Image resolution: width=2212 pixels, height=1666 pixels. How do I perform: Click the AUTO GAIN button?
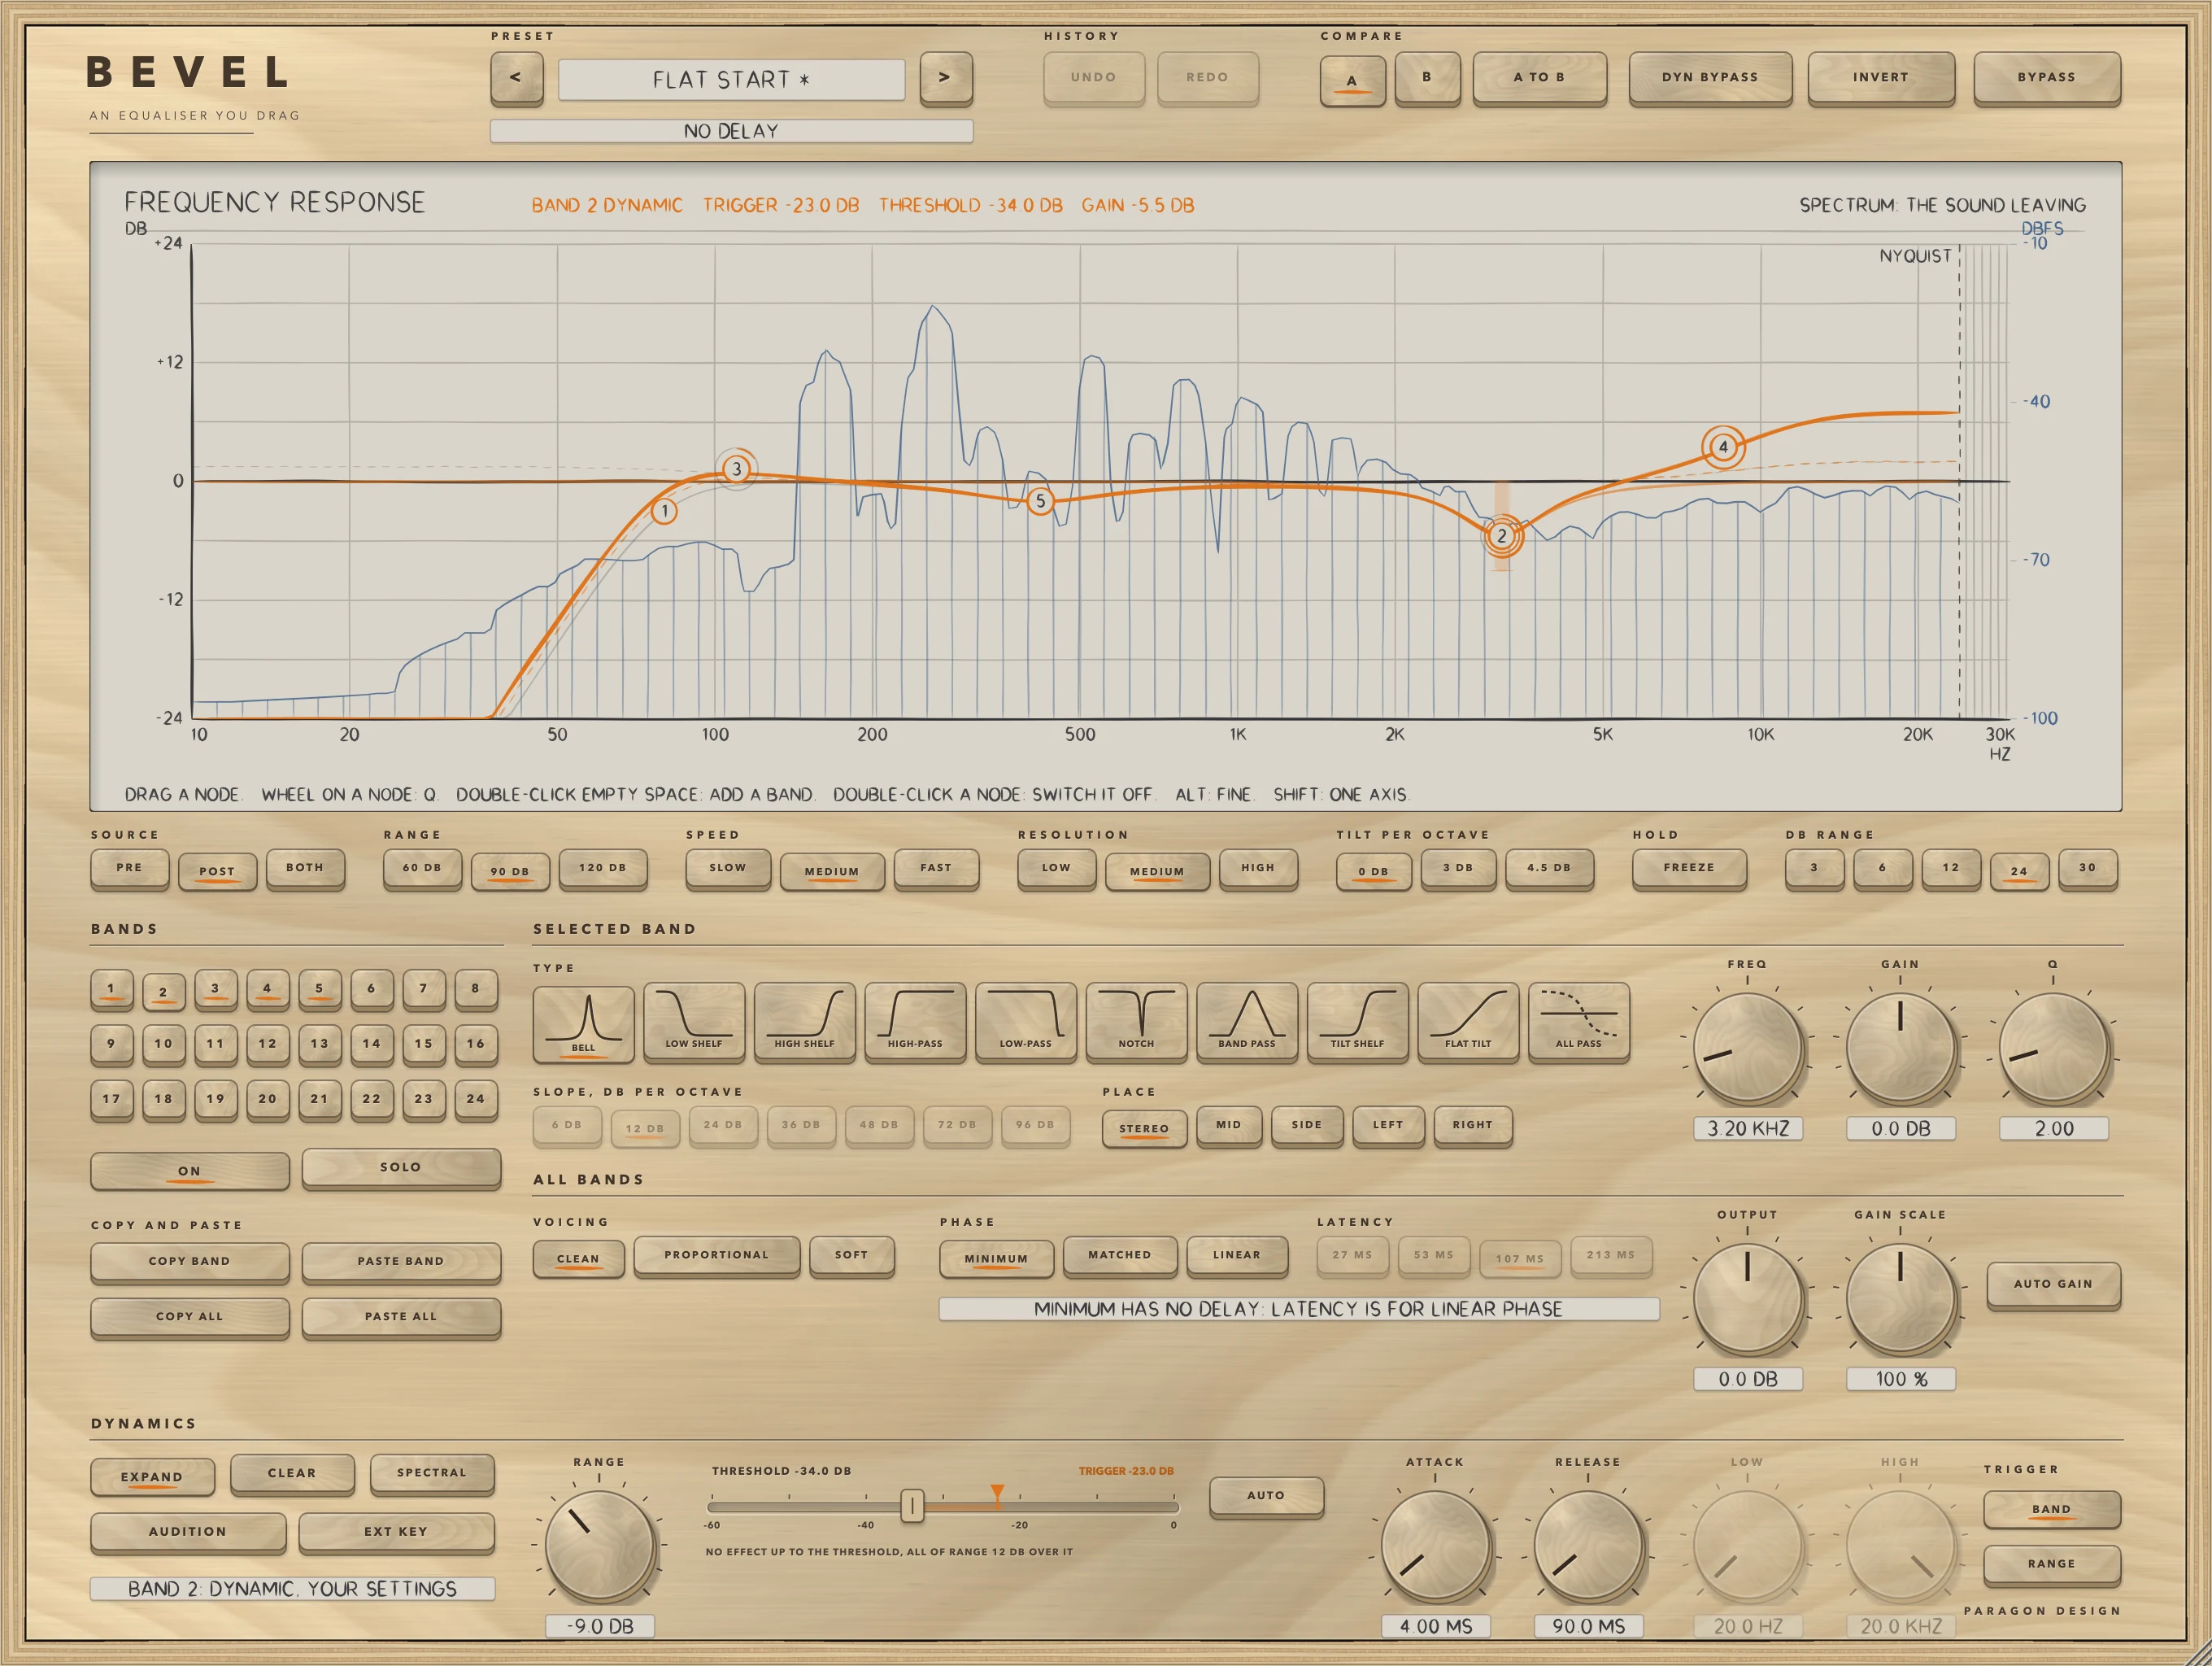[2053, 1285]
